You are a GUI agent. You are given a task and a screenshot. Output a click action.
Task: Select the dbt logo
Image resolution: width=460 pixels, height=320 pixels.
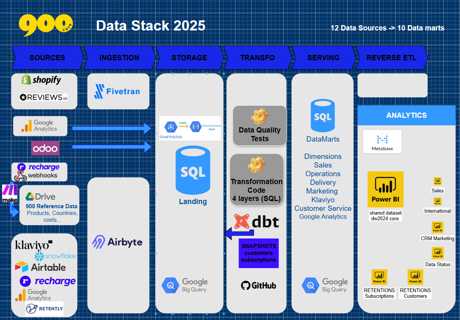tap(257, 222)
